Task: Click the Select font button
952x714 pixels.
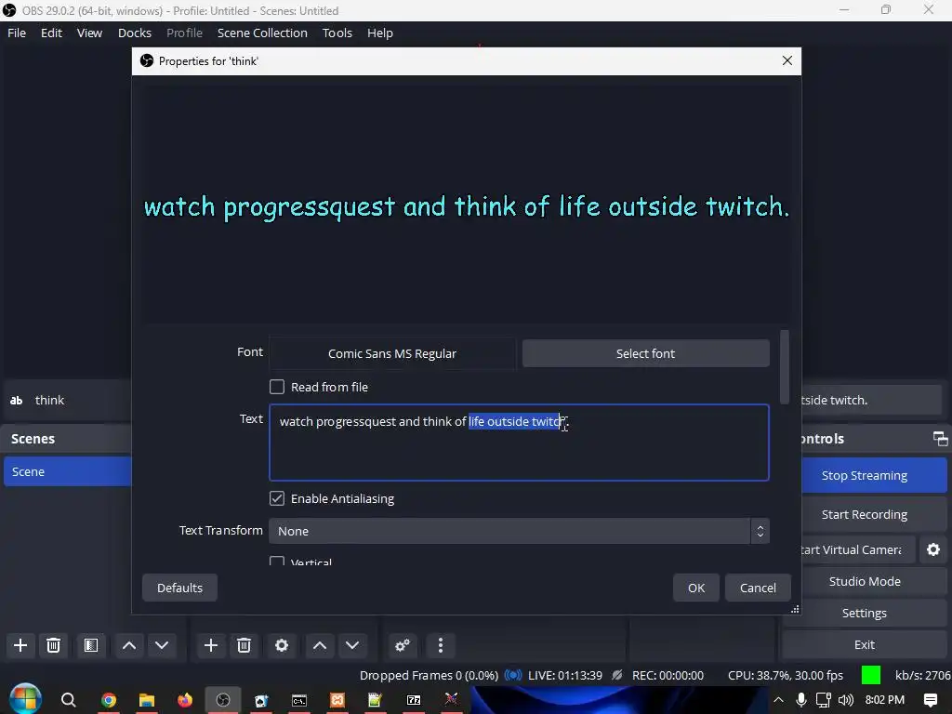Action: [645, 353]
